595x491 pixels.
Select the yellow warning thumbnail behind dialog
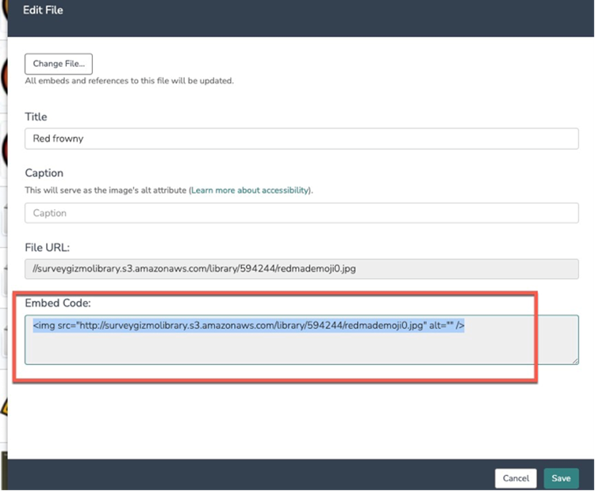coord(3,408)
